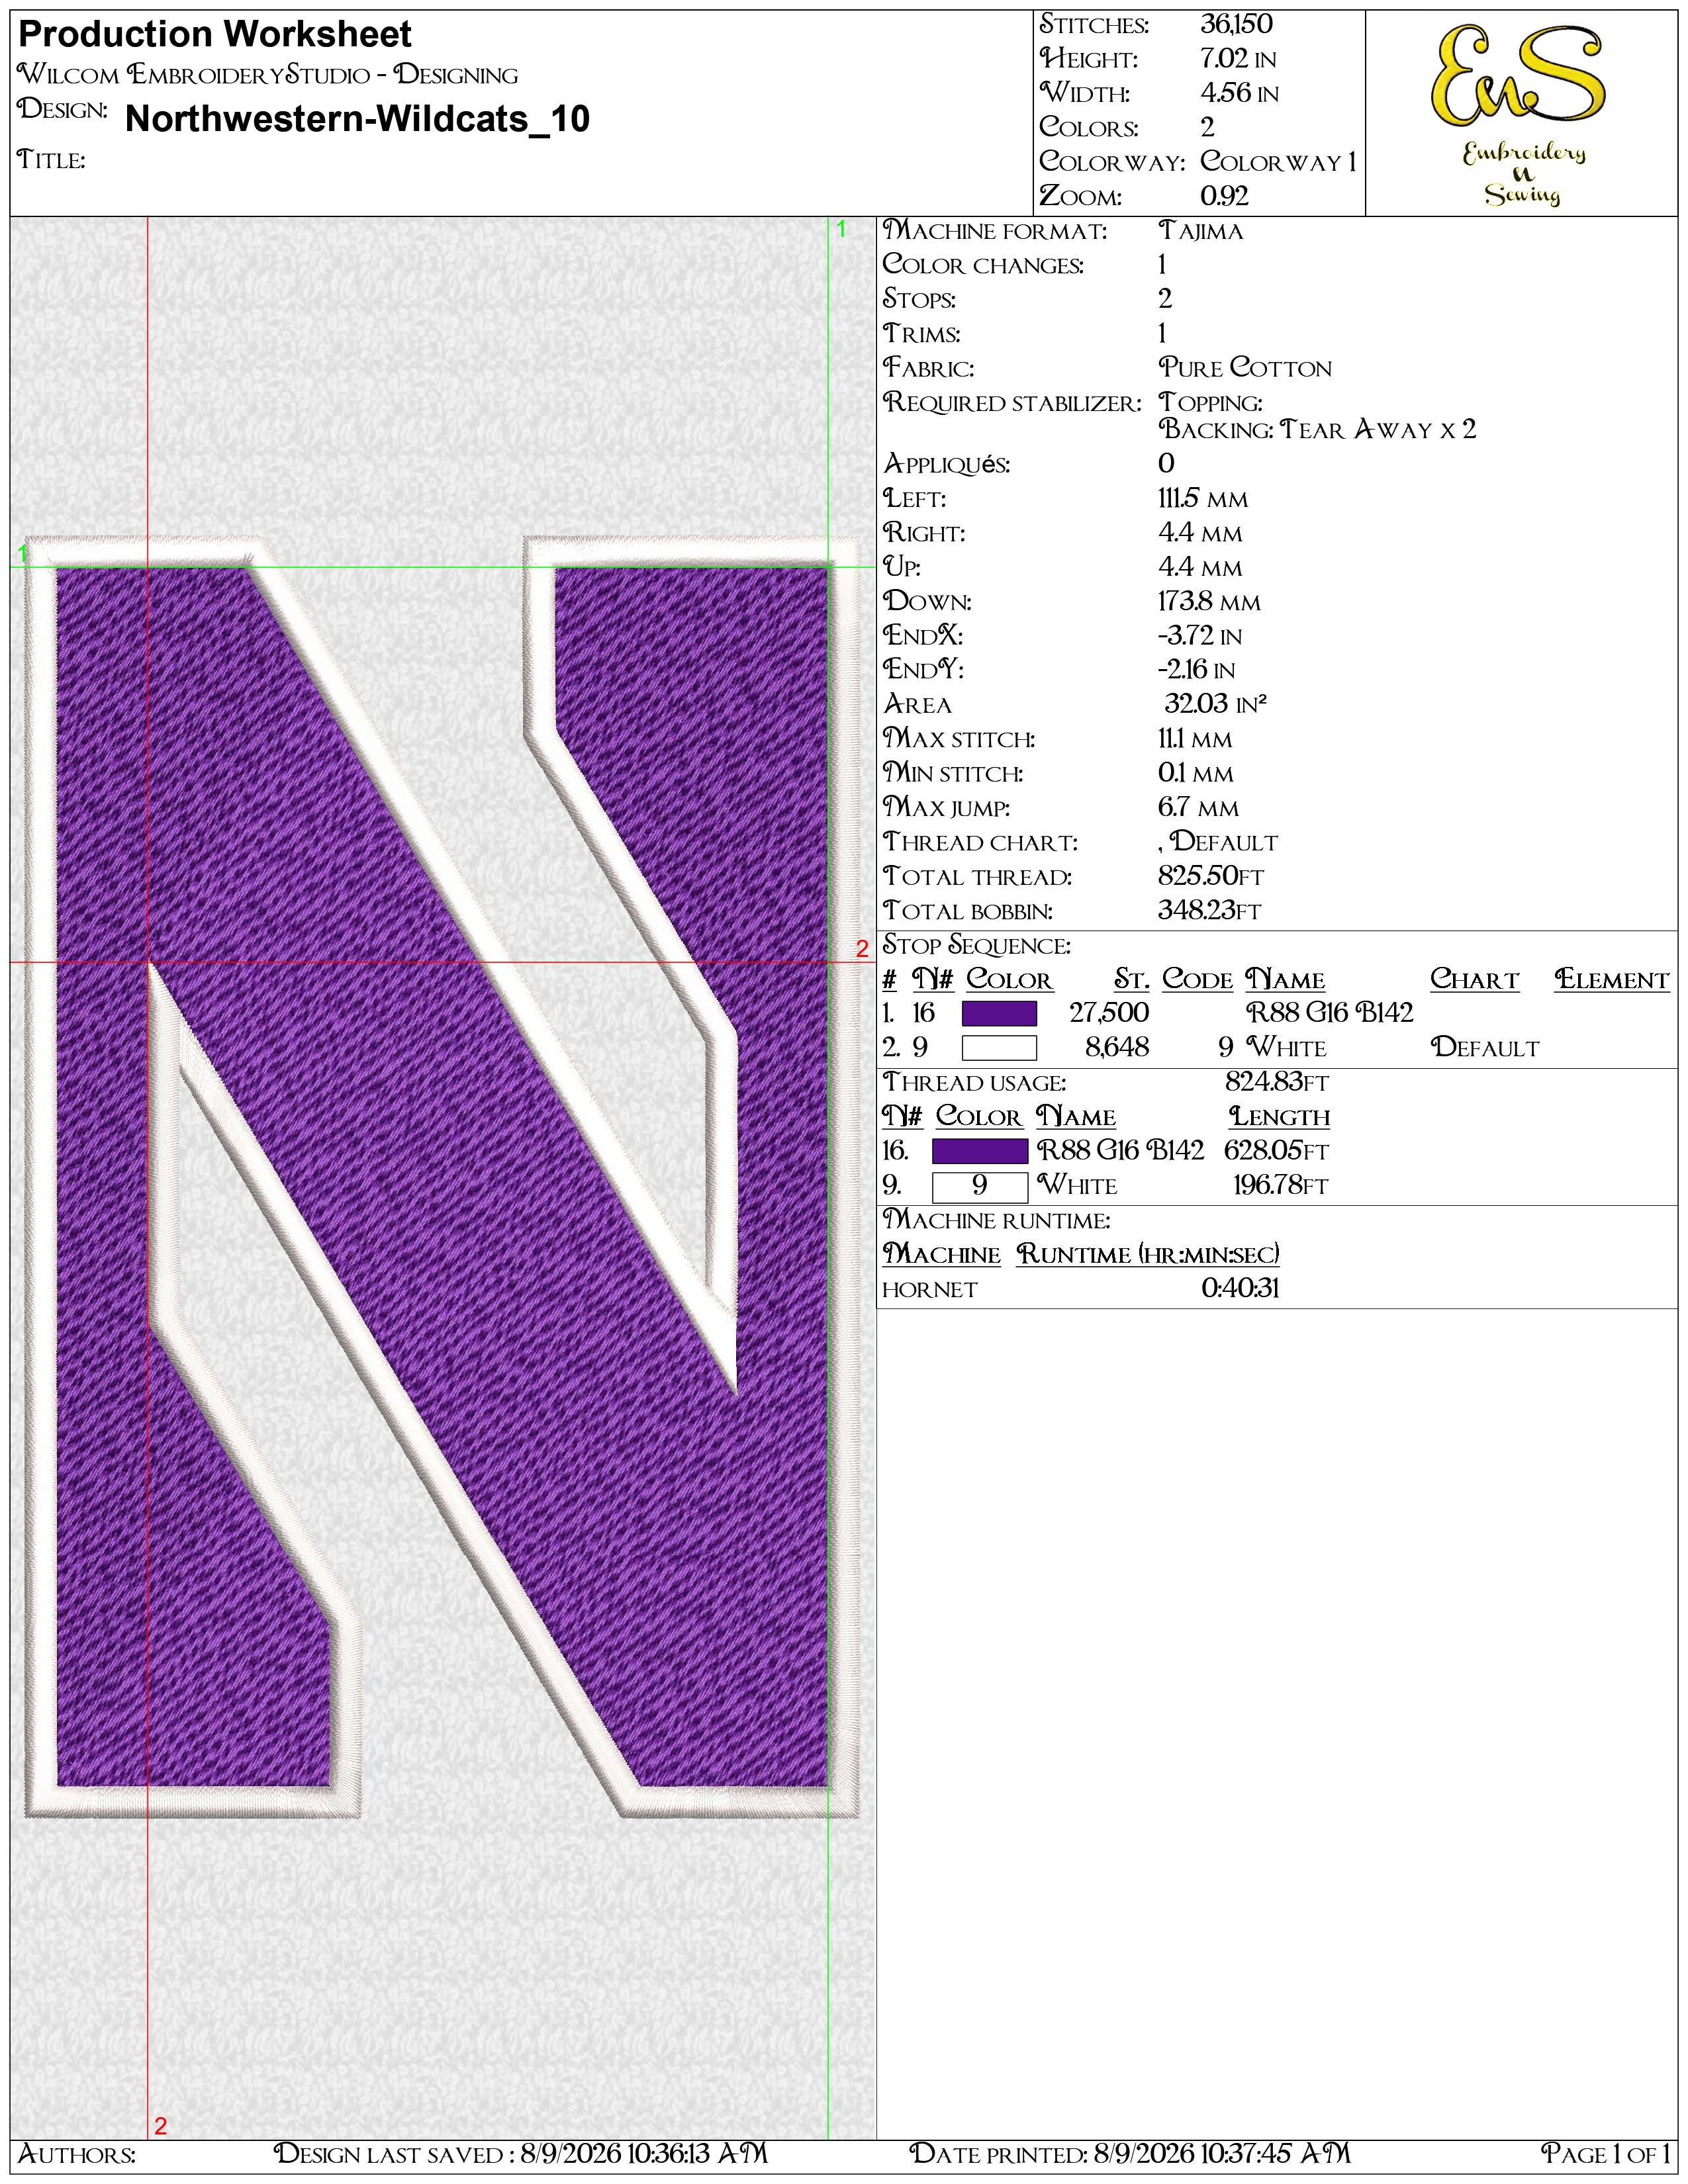1688x2184 pixels.
Task: Select the "Colorway 1" value
Action: click(1278, 162)
